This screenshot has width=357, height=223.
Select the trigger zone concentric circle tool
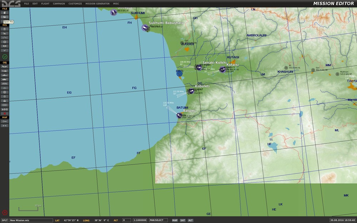pos(5,92)
